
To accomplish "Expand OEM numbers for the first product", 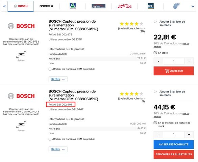I will [x=72, y=69].
